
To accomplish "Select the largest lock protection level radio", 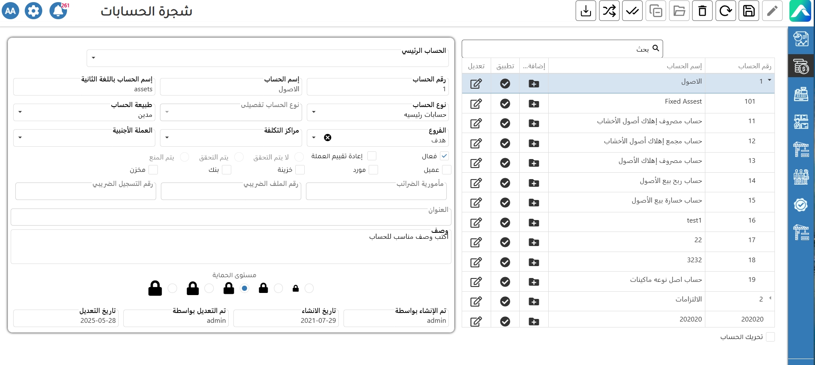I will click(x=172, y=289).
